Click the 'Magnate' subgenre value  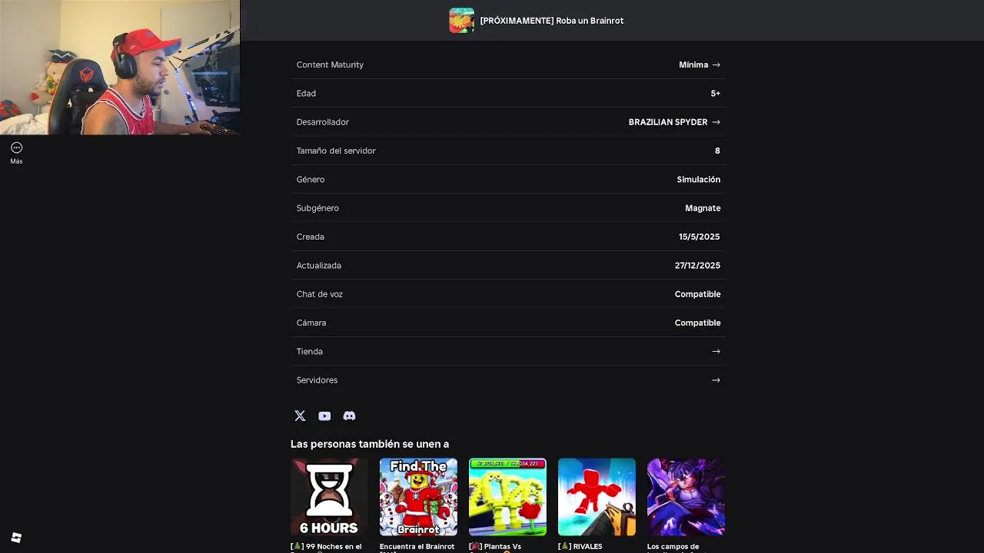click(x=703, y=208)
